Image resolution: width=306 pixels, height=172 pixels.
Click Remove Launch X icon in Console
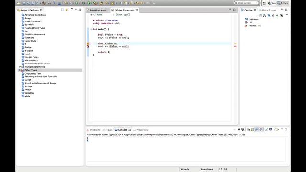[x=239, y=129]
